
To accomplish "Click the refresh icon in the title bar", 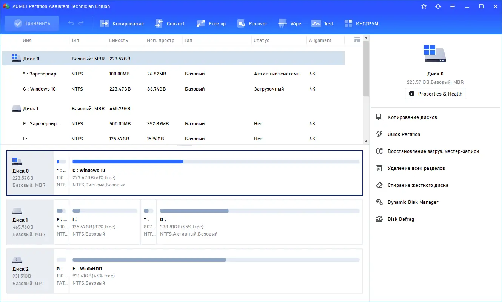I will pos(438,6).
